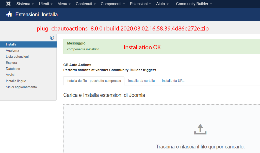Screen dimensions: 260x153
Task: Open the Aiuto dropdown menu
Action: click(162, 4)
